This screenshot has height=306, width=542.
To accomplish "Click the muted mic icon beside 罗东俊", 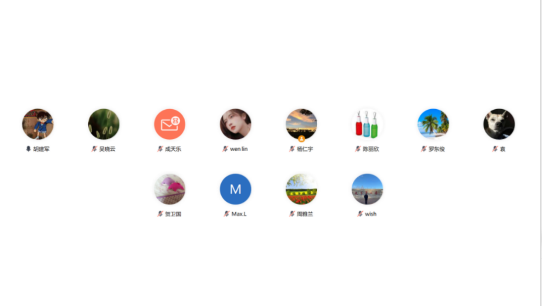I will click(424, 149).
